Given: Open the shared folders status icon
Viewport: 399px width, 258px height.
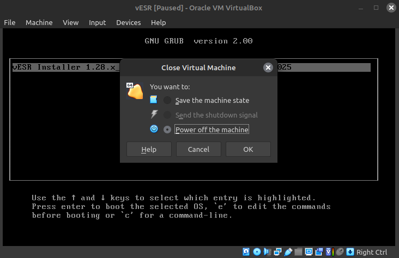Looking at the screenshot, I should [x=298, y=251].
